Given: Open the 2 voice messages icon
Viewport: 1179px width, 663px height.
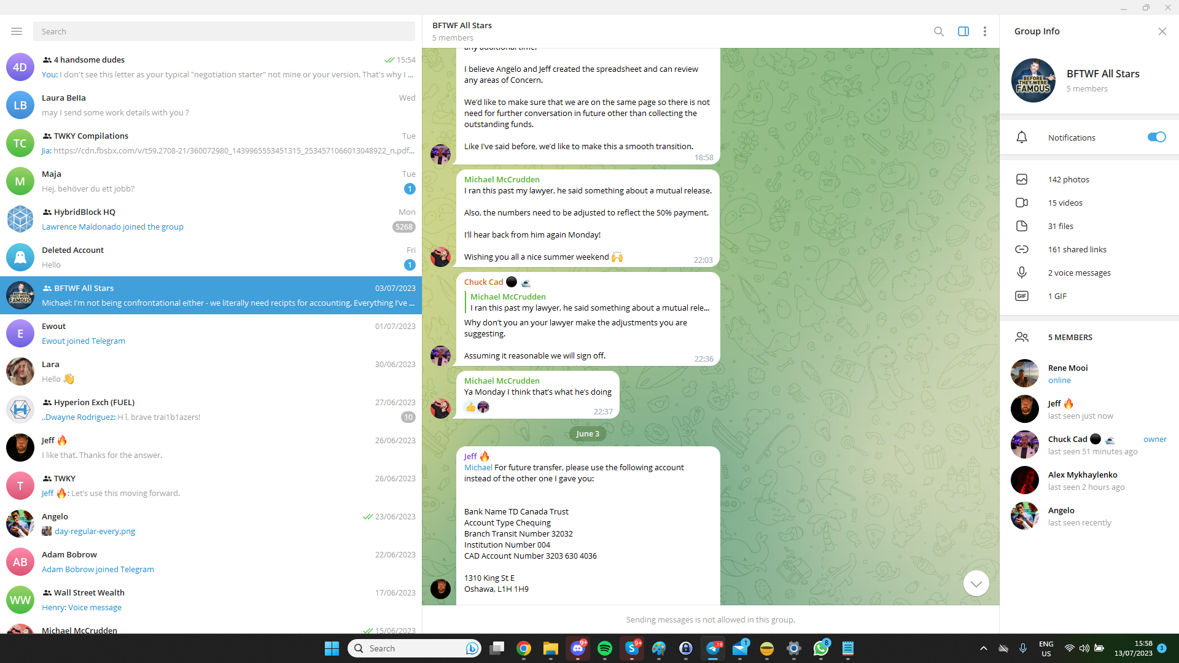Looking at the screenshot, I should point(1021,273).
